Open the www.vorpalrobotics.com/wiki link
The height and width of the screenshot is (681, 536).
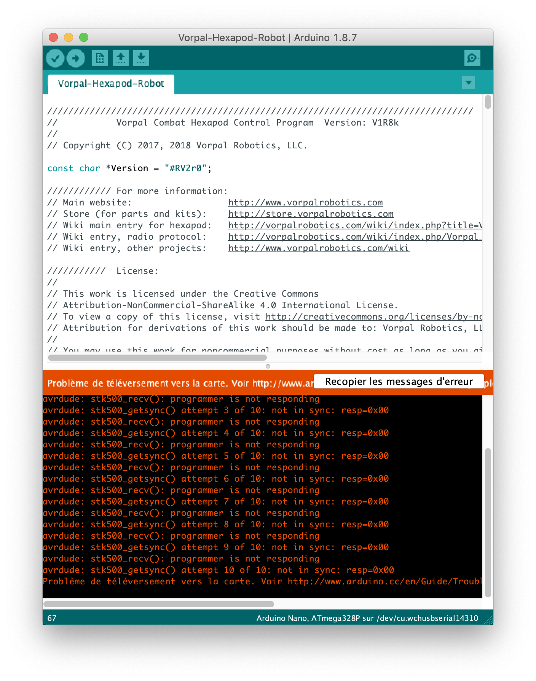tap(319, 248)
